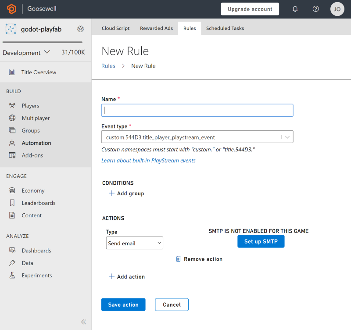Click into the Name input field
The width and height of the screenshot is (351, 330).
pos(197,111)
